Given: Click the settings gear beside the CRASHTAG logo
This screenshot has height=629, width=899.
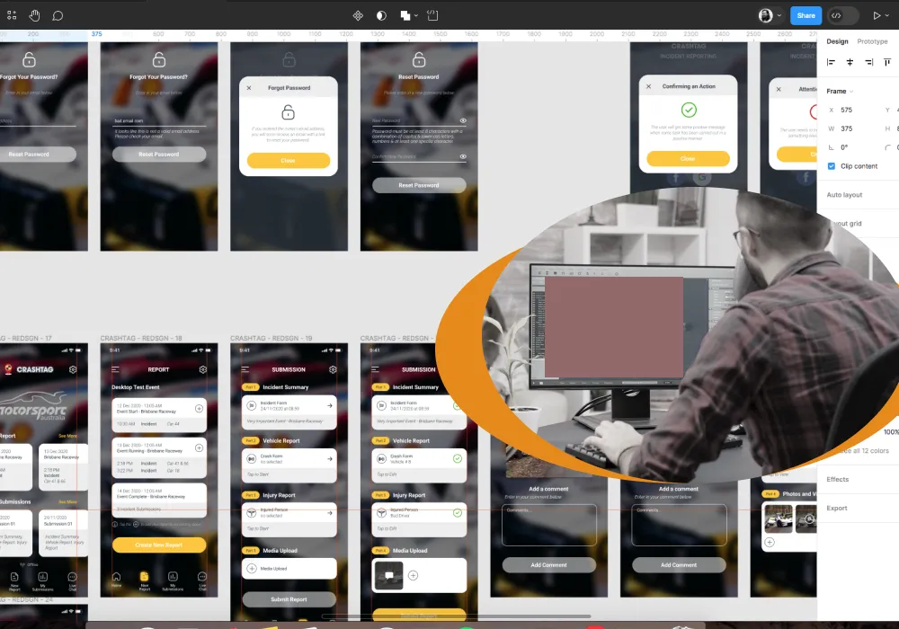Looking at the screenshot, I should [x=73, y=369].
